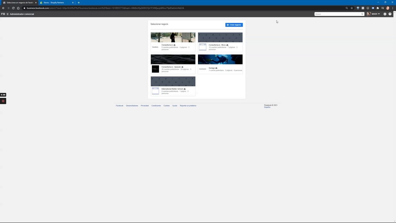Select the Guraga business
This screenshot has height=223, width=396.
pos(212,68)
